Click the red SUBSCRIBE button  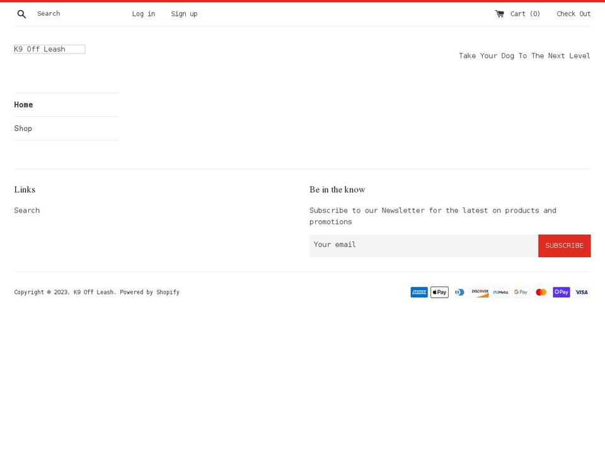(x=564, y=245)
